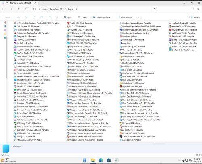202x164 pixels.
Task: Select Z-Info cpuz Portable
Action: [183, 40]
